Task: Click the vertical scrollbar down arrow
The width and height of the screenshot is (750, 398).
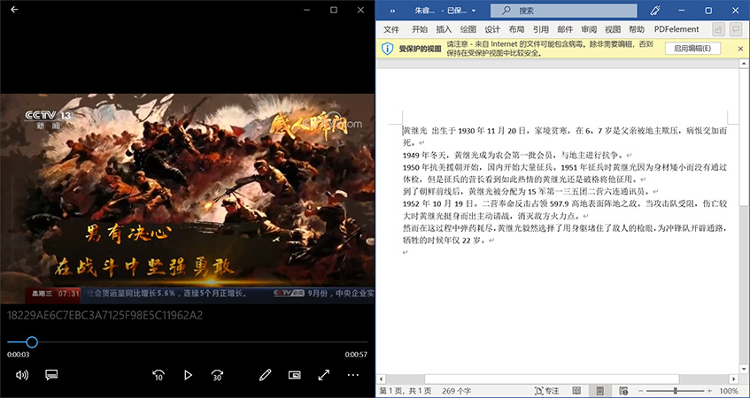Action: [745, 369]
